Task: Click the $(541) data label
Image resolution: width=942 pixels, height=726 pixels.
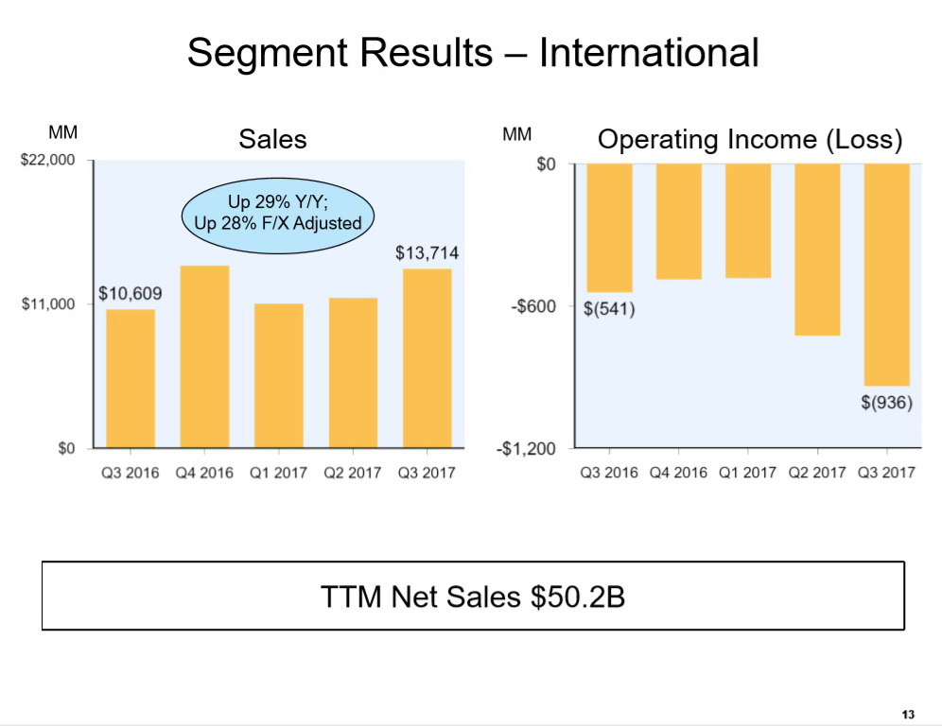Action: point(609,309)
